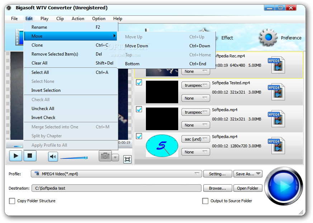Uncheck the Softpedia Tested.mp4 checkbox
313x223 pixels.
click(x=139, y=82)
